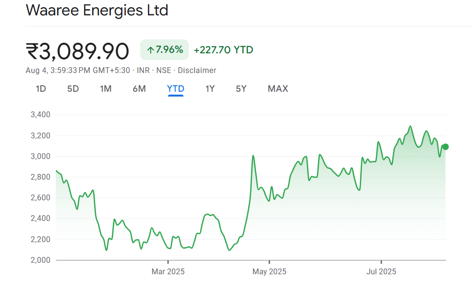Switch to the 5D range tab

point(73,89)
